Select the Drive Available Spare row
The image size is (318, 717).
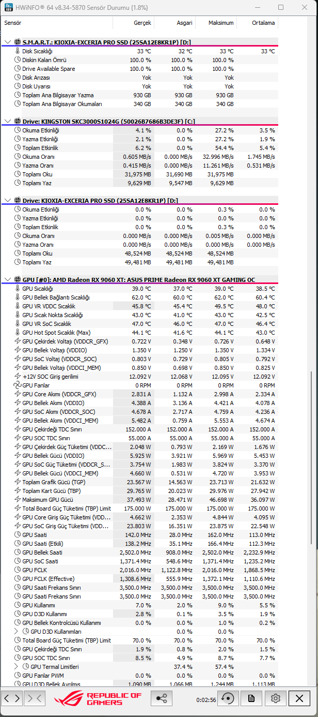(140, 69)
